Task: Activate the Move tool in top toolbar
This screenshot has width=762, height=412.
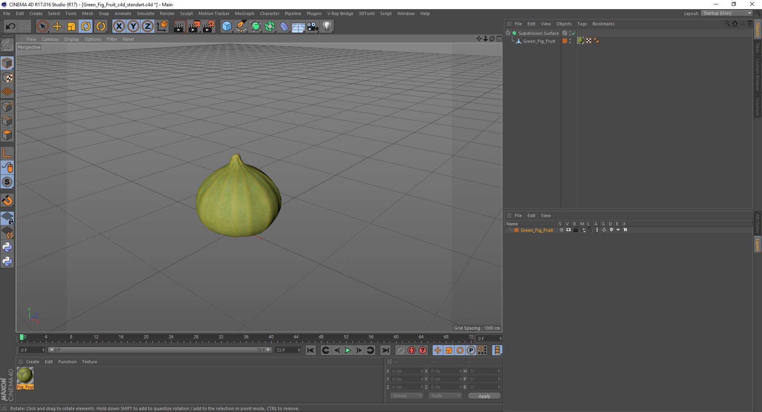Action: click(57, 27)
